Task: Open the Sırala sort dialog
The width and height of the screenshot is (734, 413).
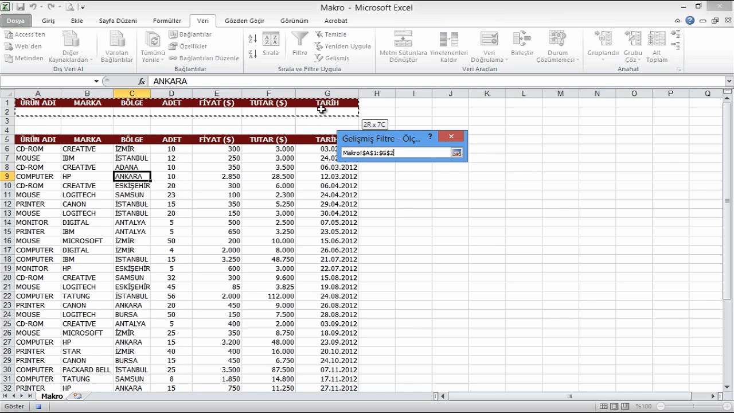Action: tap(271, 45)
